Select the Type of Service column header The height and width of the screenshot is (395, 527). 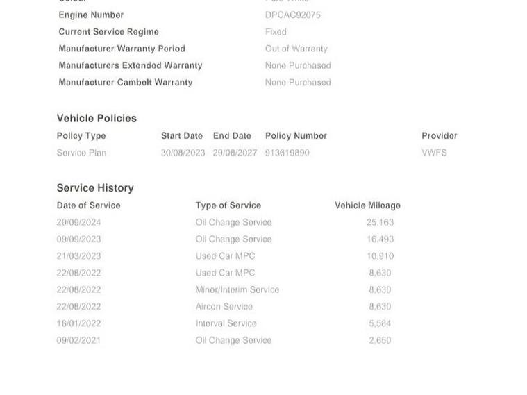point(228,205)
